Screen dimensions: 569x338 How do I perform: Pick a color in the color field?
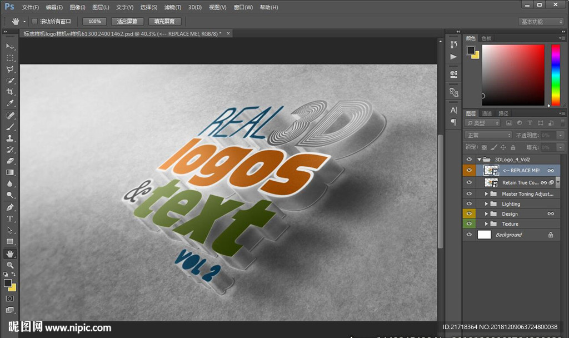point(513,75)
